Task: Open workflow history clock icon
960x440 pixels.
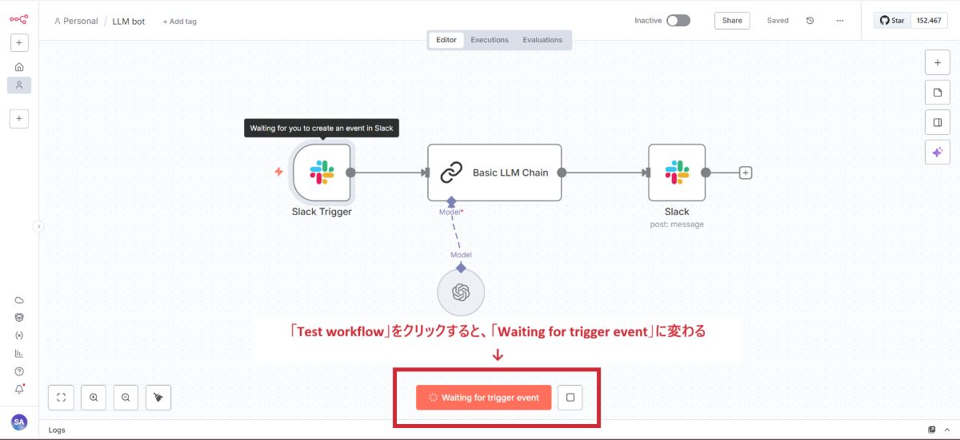Action: (810, 21)
